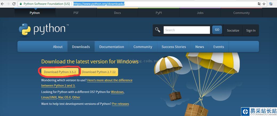Follow the Other OS link
The height and width of the screenshot is (116, 277).
pos(76,97)
